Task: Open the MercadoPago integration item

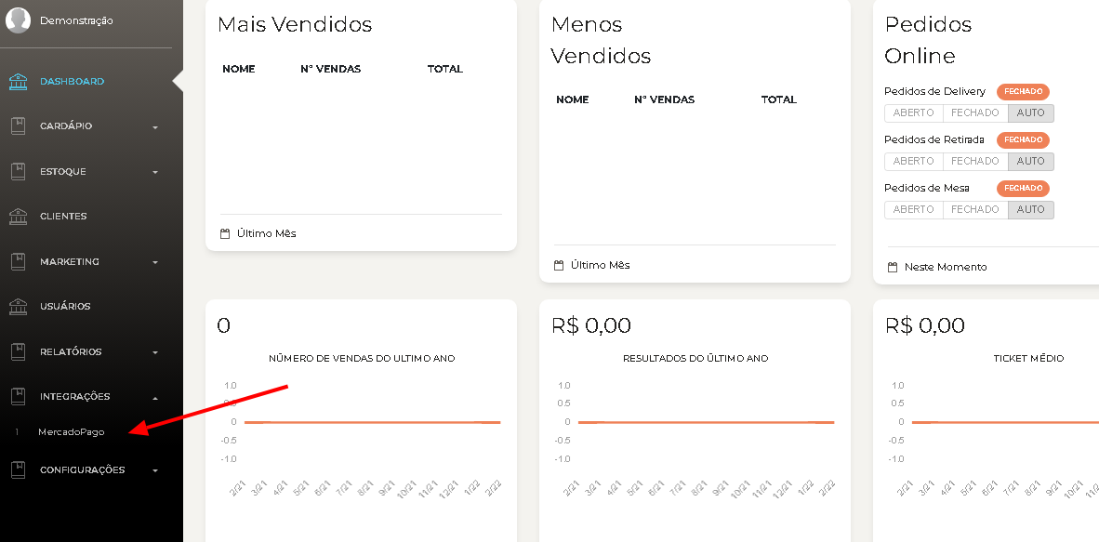Action: (72, 432)
